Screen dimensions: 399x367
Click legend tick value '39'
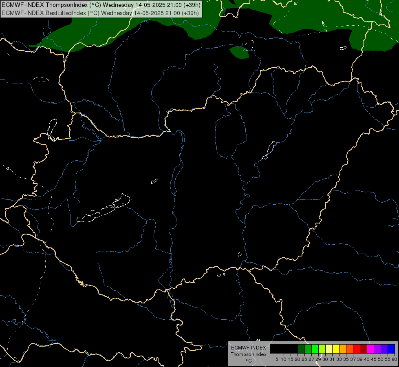(360, 359)
